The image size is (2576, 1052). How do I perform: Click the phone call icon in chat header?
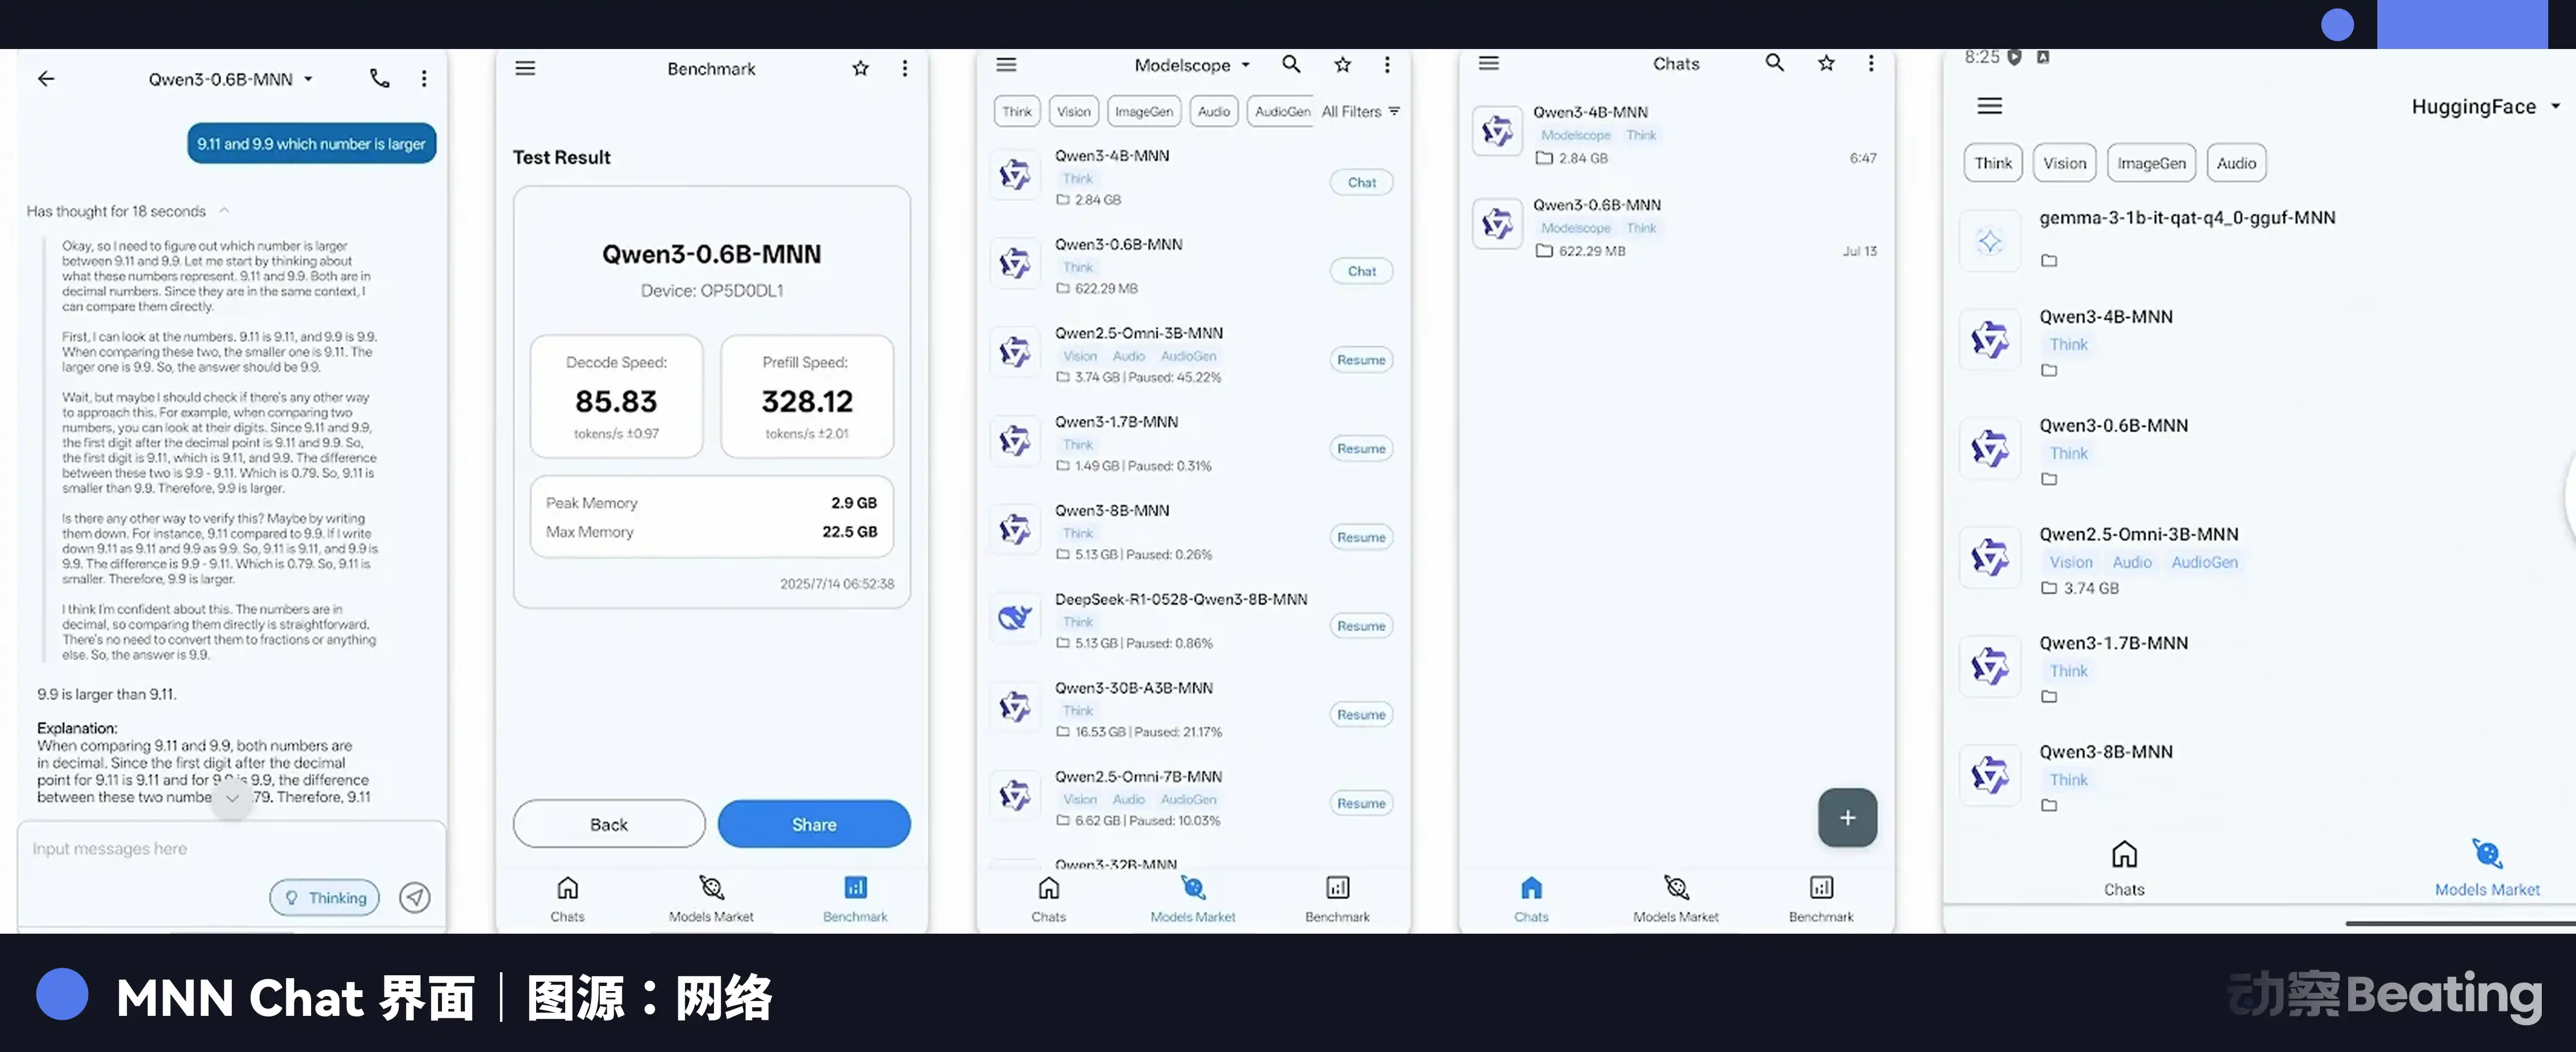click(379, 78)
